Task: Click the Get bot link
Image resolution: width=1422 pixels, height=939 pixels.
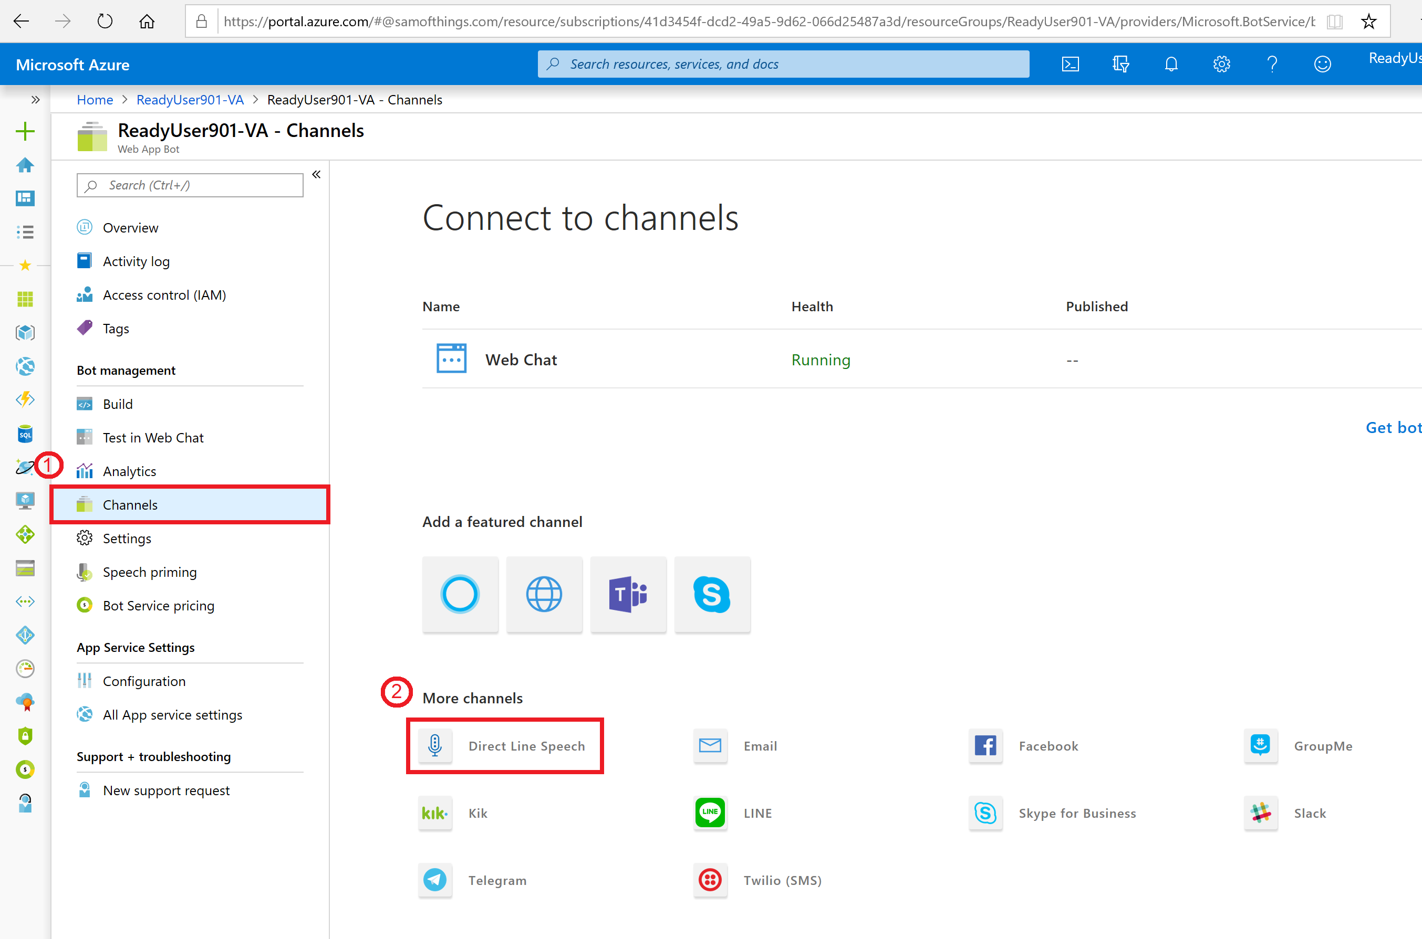Action: [x=1393, y=427]
